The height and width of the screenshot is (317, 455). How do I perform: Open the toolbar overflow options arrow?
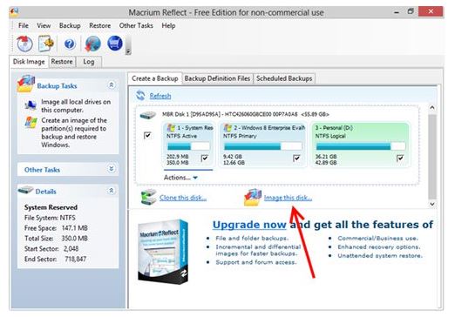[128, 52]
